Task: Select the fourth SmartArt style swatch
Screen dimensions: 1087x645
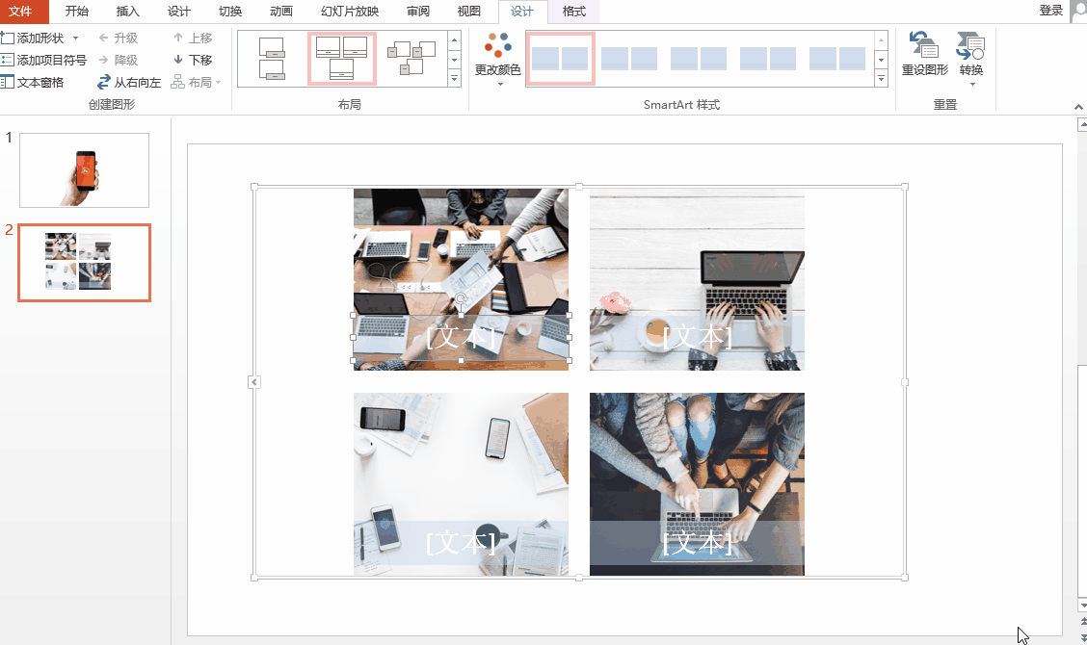Action: click(768, 59)
